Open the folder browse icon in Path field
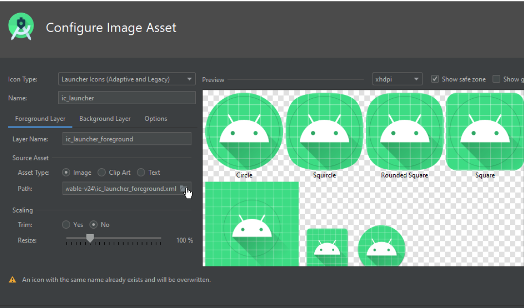Viewport: 524px width, 308px height. (183, 189)
